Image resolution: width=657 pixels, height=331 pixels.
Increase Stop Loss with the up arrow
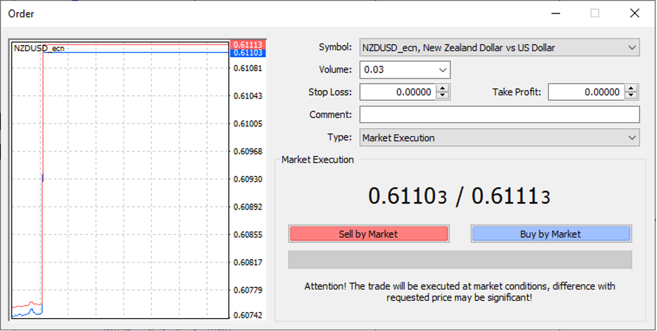(442, 89)
